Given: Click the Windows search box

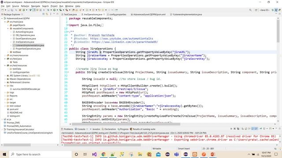Looking at the screenshot, I should point(41,154).
